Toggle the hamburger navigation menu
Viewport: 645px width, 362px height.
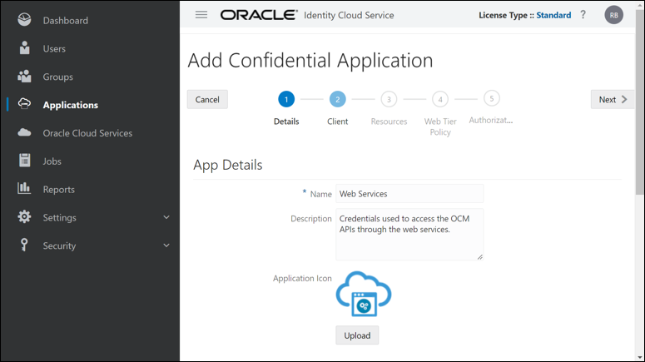[x=201, y=15]
